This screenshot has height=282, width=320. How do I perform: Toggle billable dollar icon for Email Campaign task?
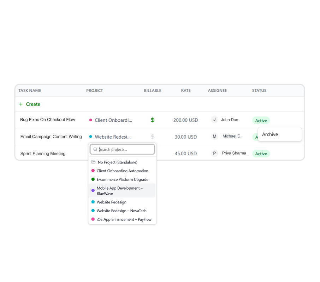[153, 137]
